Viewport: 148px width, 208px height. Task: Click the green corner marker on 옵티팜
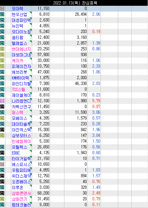31,36
